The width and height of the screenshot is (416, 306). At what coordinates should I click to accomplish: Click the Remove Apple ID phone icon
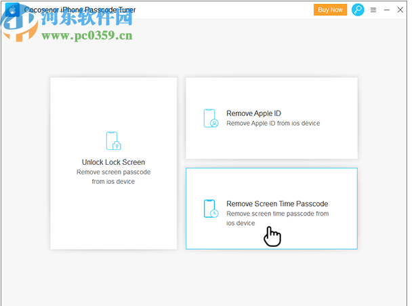(211, 118)
